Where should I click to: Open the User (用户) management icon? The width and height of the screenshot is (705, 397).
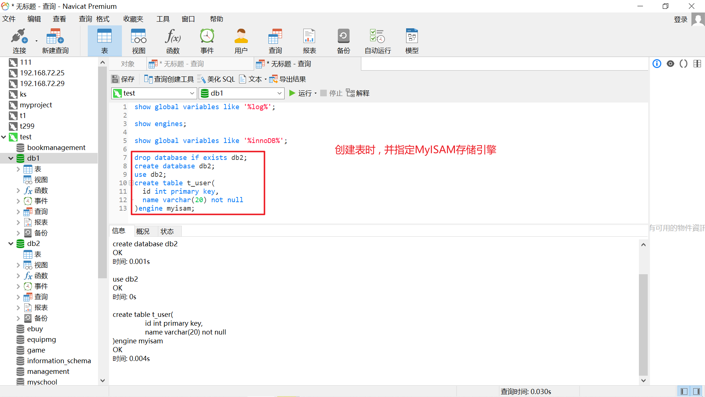pos(241,41)
